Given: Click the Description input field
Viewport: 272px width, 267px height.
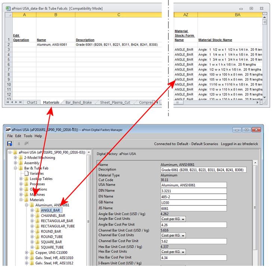Looking at the screenshot, I should pyautogui.click(x=204, y=170).
